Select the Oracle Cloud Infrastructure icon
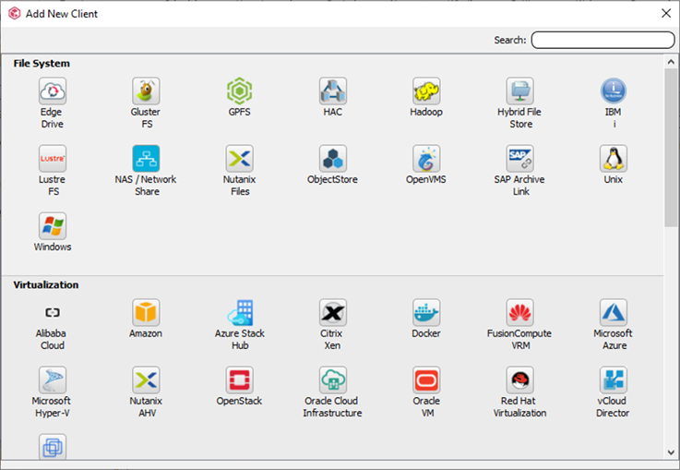This screenshot has width=680, height=470. [x=333, y=380]
